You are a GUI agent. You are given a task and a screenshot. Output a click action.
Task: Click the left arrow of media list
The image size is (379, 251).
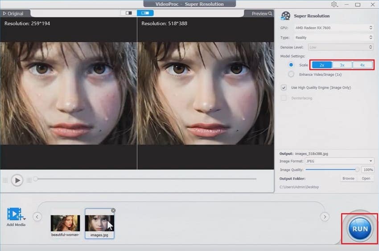tap(37, 216)
